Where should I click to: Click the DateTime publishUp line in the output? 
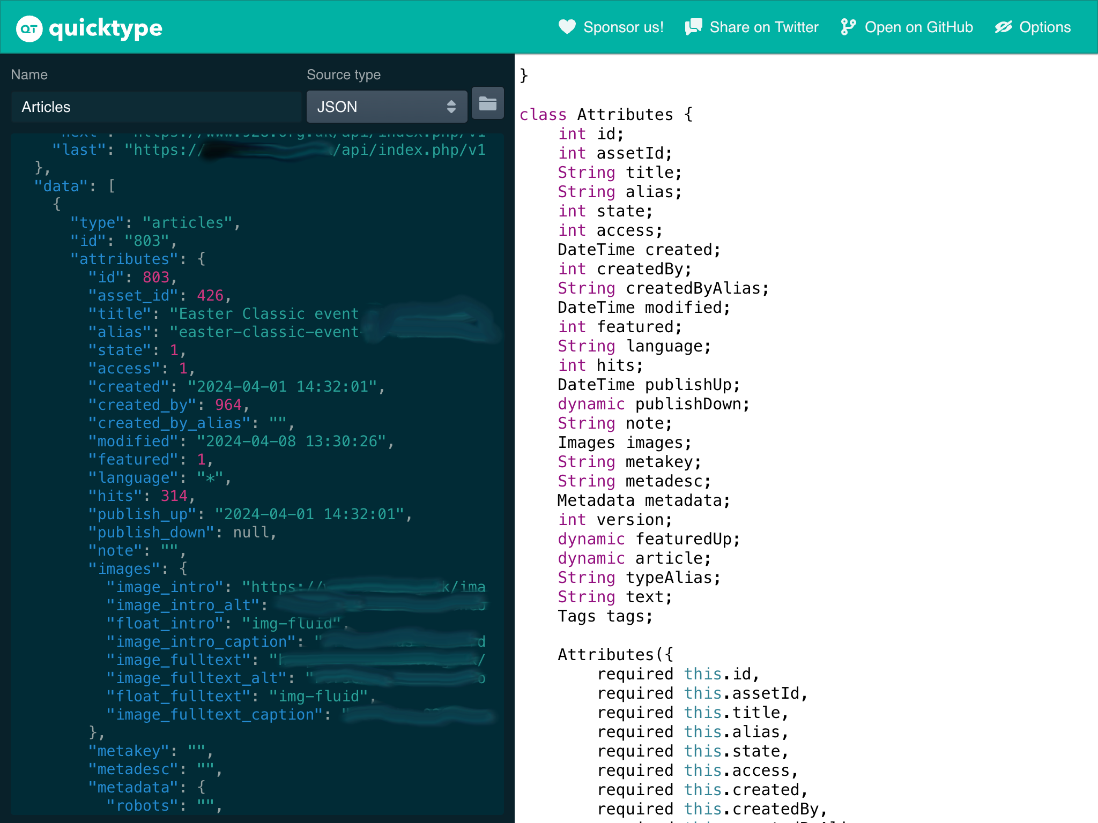point(649,385)
